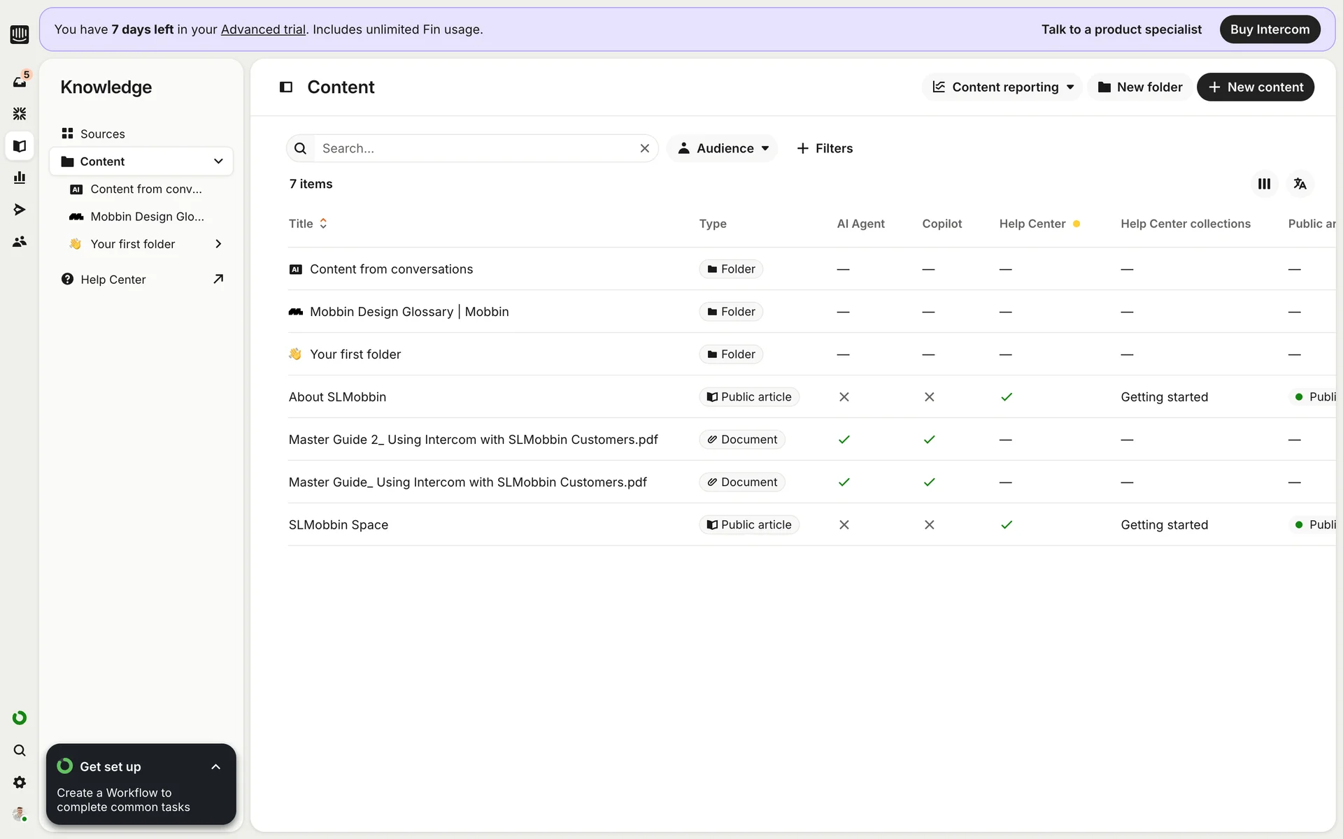Open Help Center from the sidebar

[x=113, y=280]
